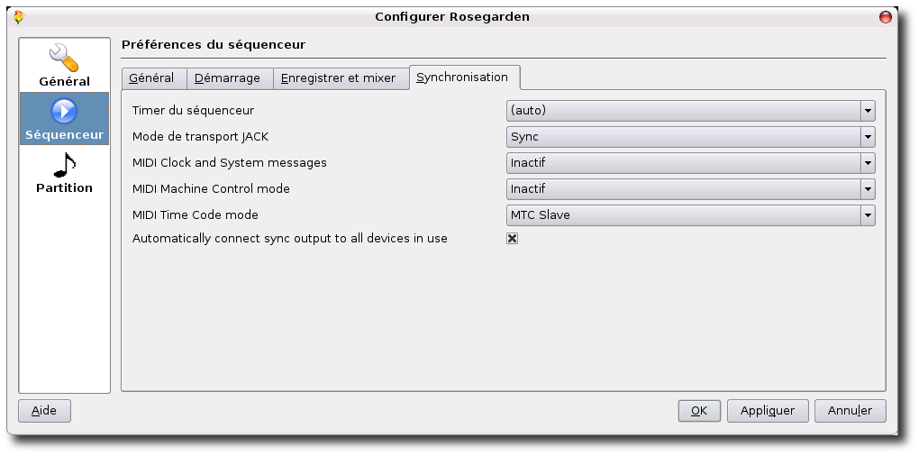The image size is (919, 456).
Task: Open the MIDI Time Code mode dropdown
Action: pos(690,215)
